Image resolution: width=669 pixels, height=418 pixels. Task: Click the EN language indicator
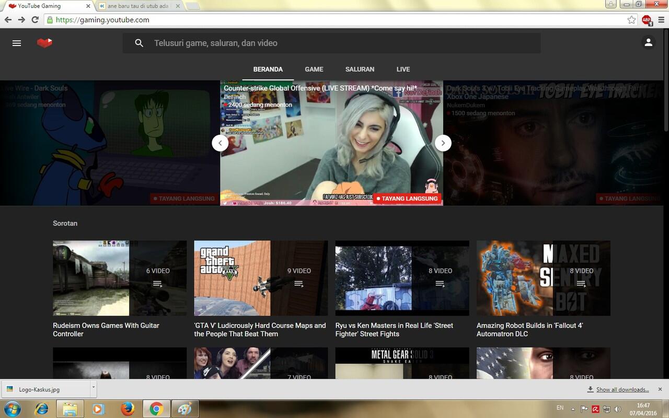(x=560, y=408)
